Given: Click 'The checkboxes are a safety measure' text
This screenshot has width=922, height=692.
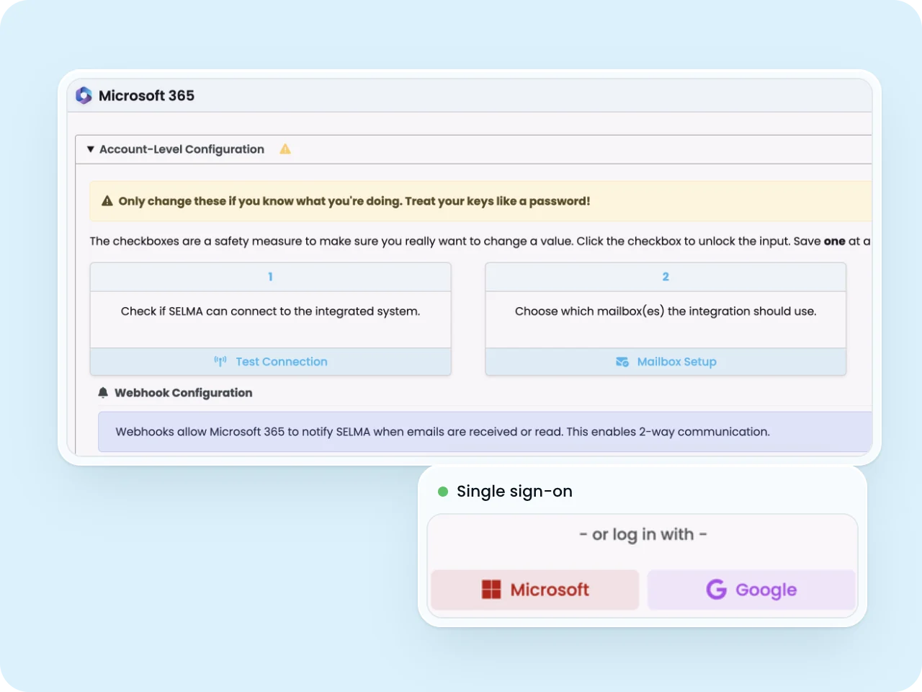Looking at the screenshot, I should coord(480,241).
